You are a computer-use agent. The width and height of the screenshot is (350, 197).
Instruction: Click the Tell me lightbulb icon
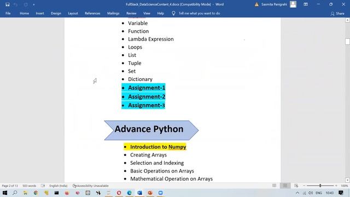[173, 13]
